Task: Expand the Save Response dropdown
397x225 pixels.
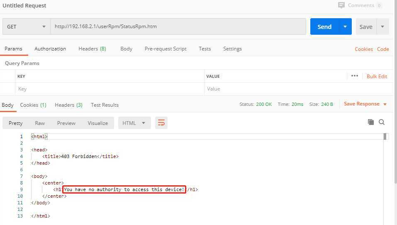Action: (x=385, y=104)
